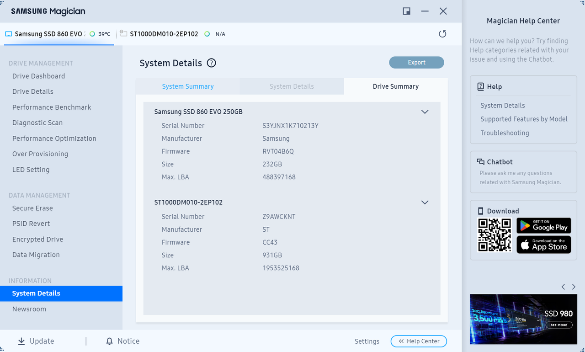Image resolution: width=585 pixels, height=352 pixels.
Task: Open the Chatbot prompt text
Action: (521, 178)
